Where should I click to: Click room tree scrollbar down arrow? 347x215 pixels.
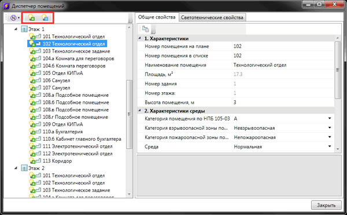pos(129,194)
